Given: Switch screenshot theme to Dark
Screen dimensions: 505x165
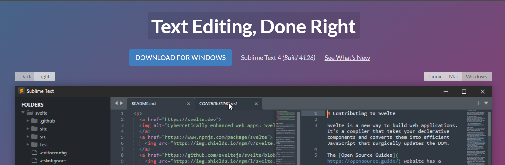Looking at the screenshot, I should click(25, 76).
